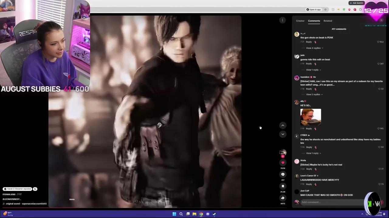Switch to the Creator tab

[300, 21]
